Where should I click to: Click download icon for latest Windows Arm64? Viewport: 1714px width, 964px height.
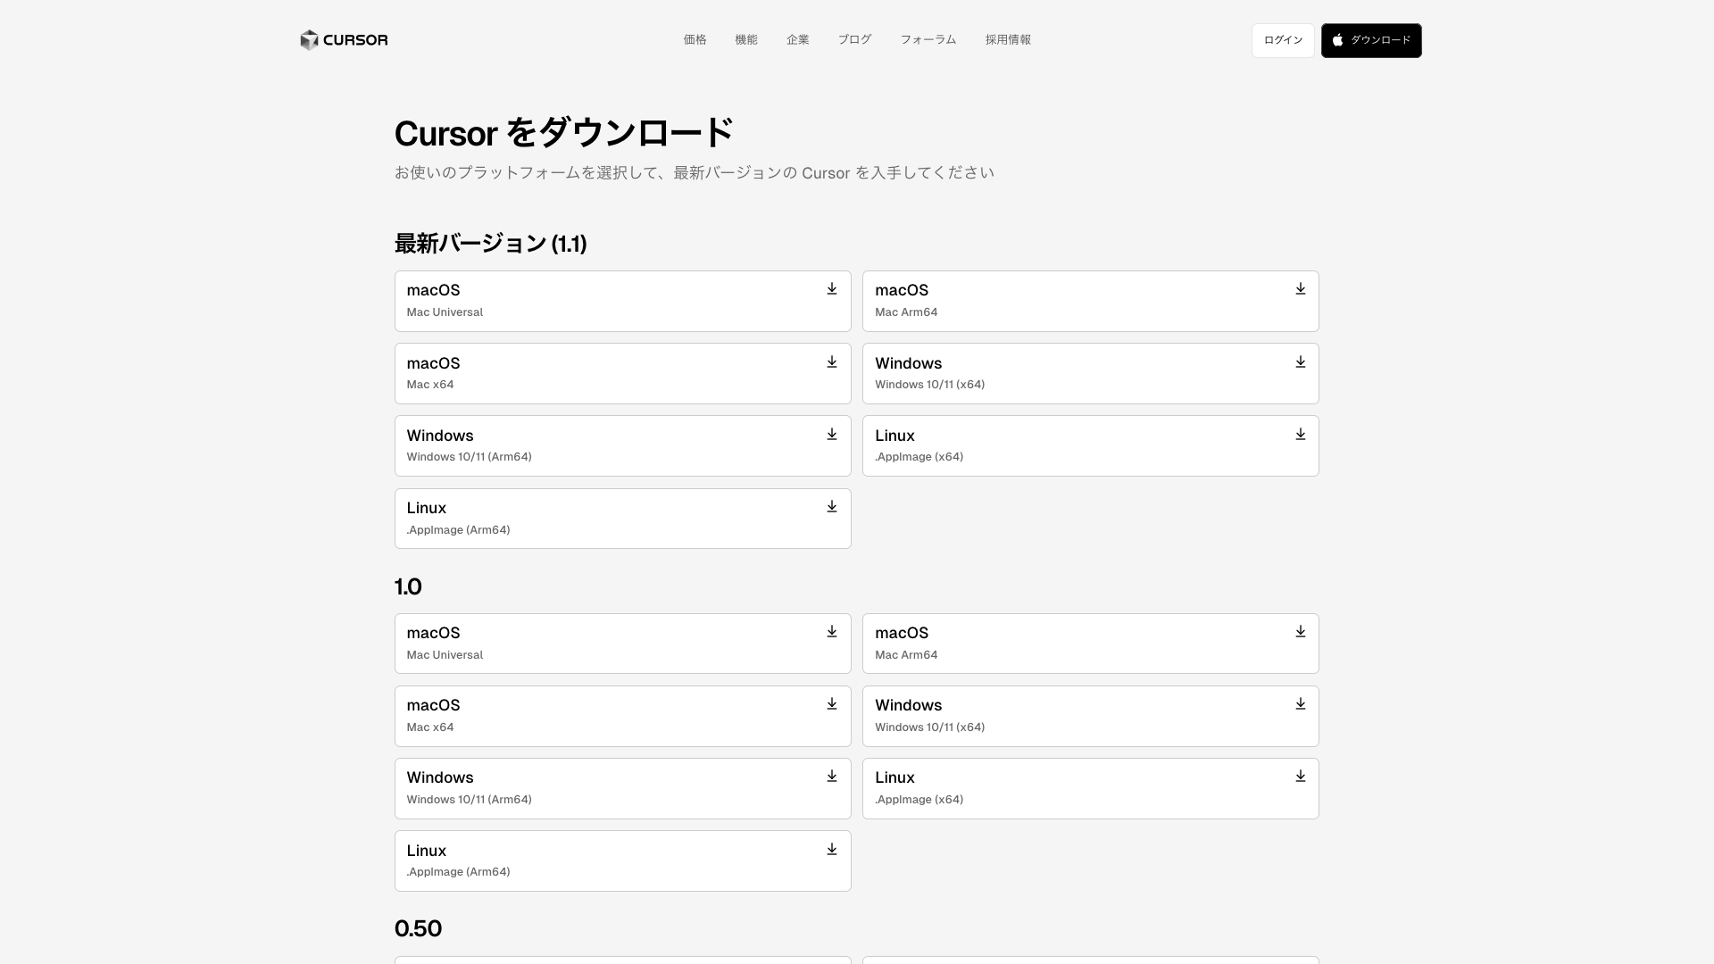(x=832, y=435)
